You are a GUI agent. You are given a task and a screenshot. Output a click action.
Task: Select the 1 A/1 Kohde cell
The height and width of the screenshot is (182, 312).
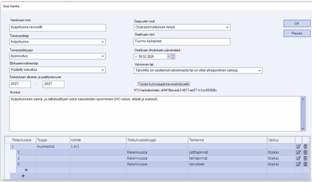point(98,146)
